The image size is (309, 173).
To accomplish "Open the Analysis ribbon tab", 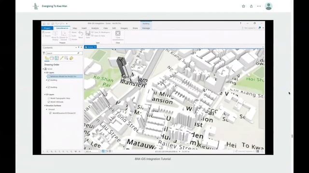I will point(95,28).
